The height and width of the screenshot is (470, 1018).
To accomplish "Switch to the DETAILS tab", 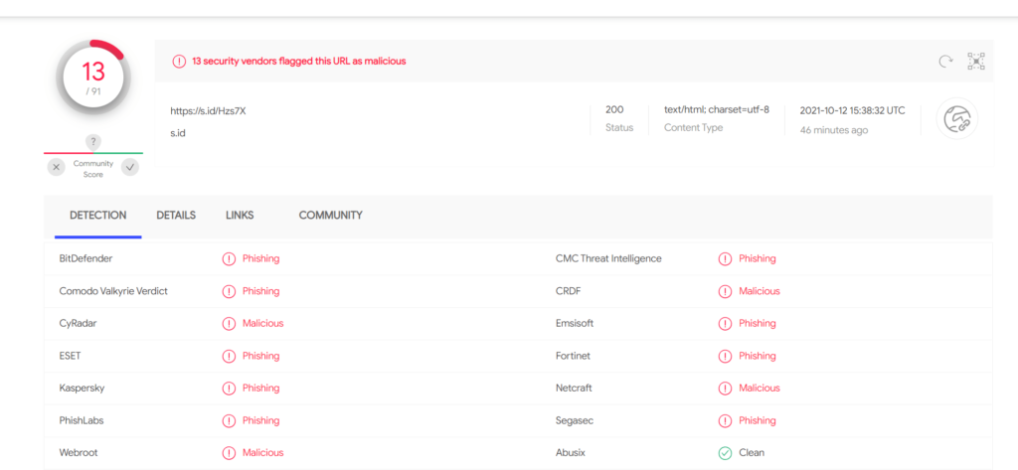I will point(176,216).
